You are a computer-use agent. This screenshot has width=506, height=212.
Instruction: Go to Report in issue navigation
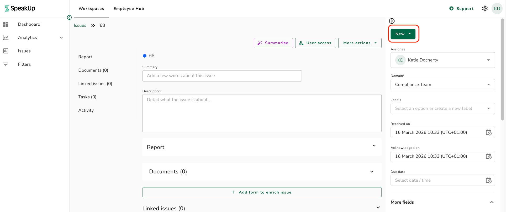pyautogui.click(x=85, y=57)
